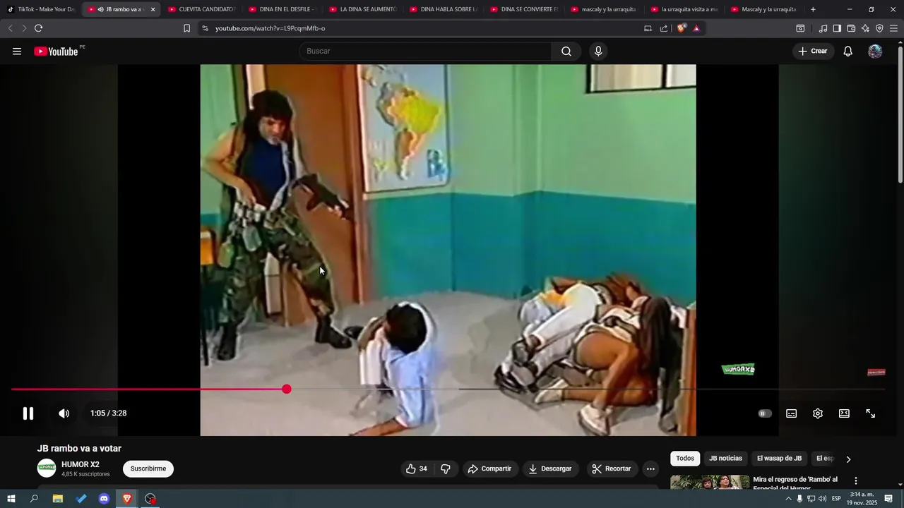Open YouTube notifications bell

848,52
